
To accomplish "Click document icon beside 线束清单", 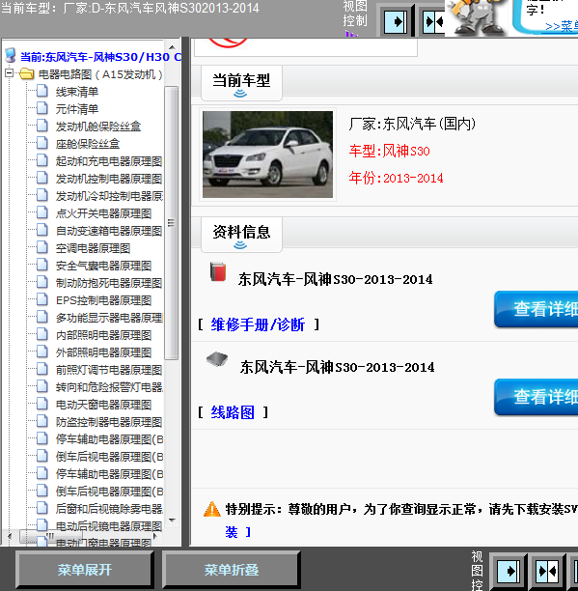I will pos(42,91).
